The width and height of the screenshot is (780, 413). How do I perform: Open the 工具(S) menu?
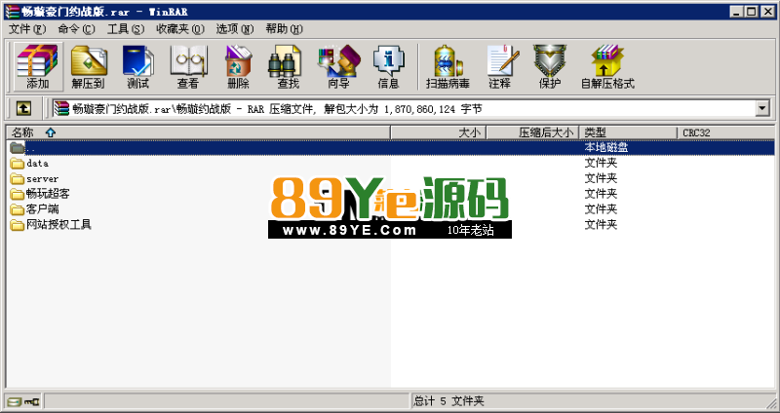click(126, 29)
